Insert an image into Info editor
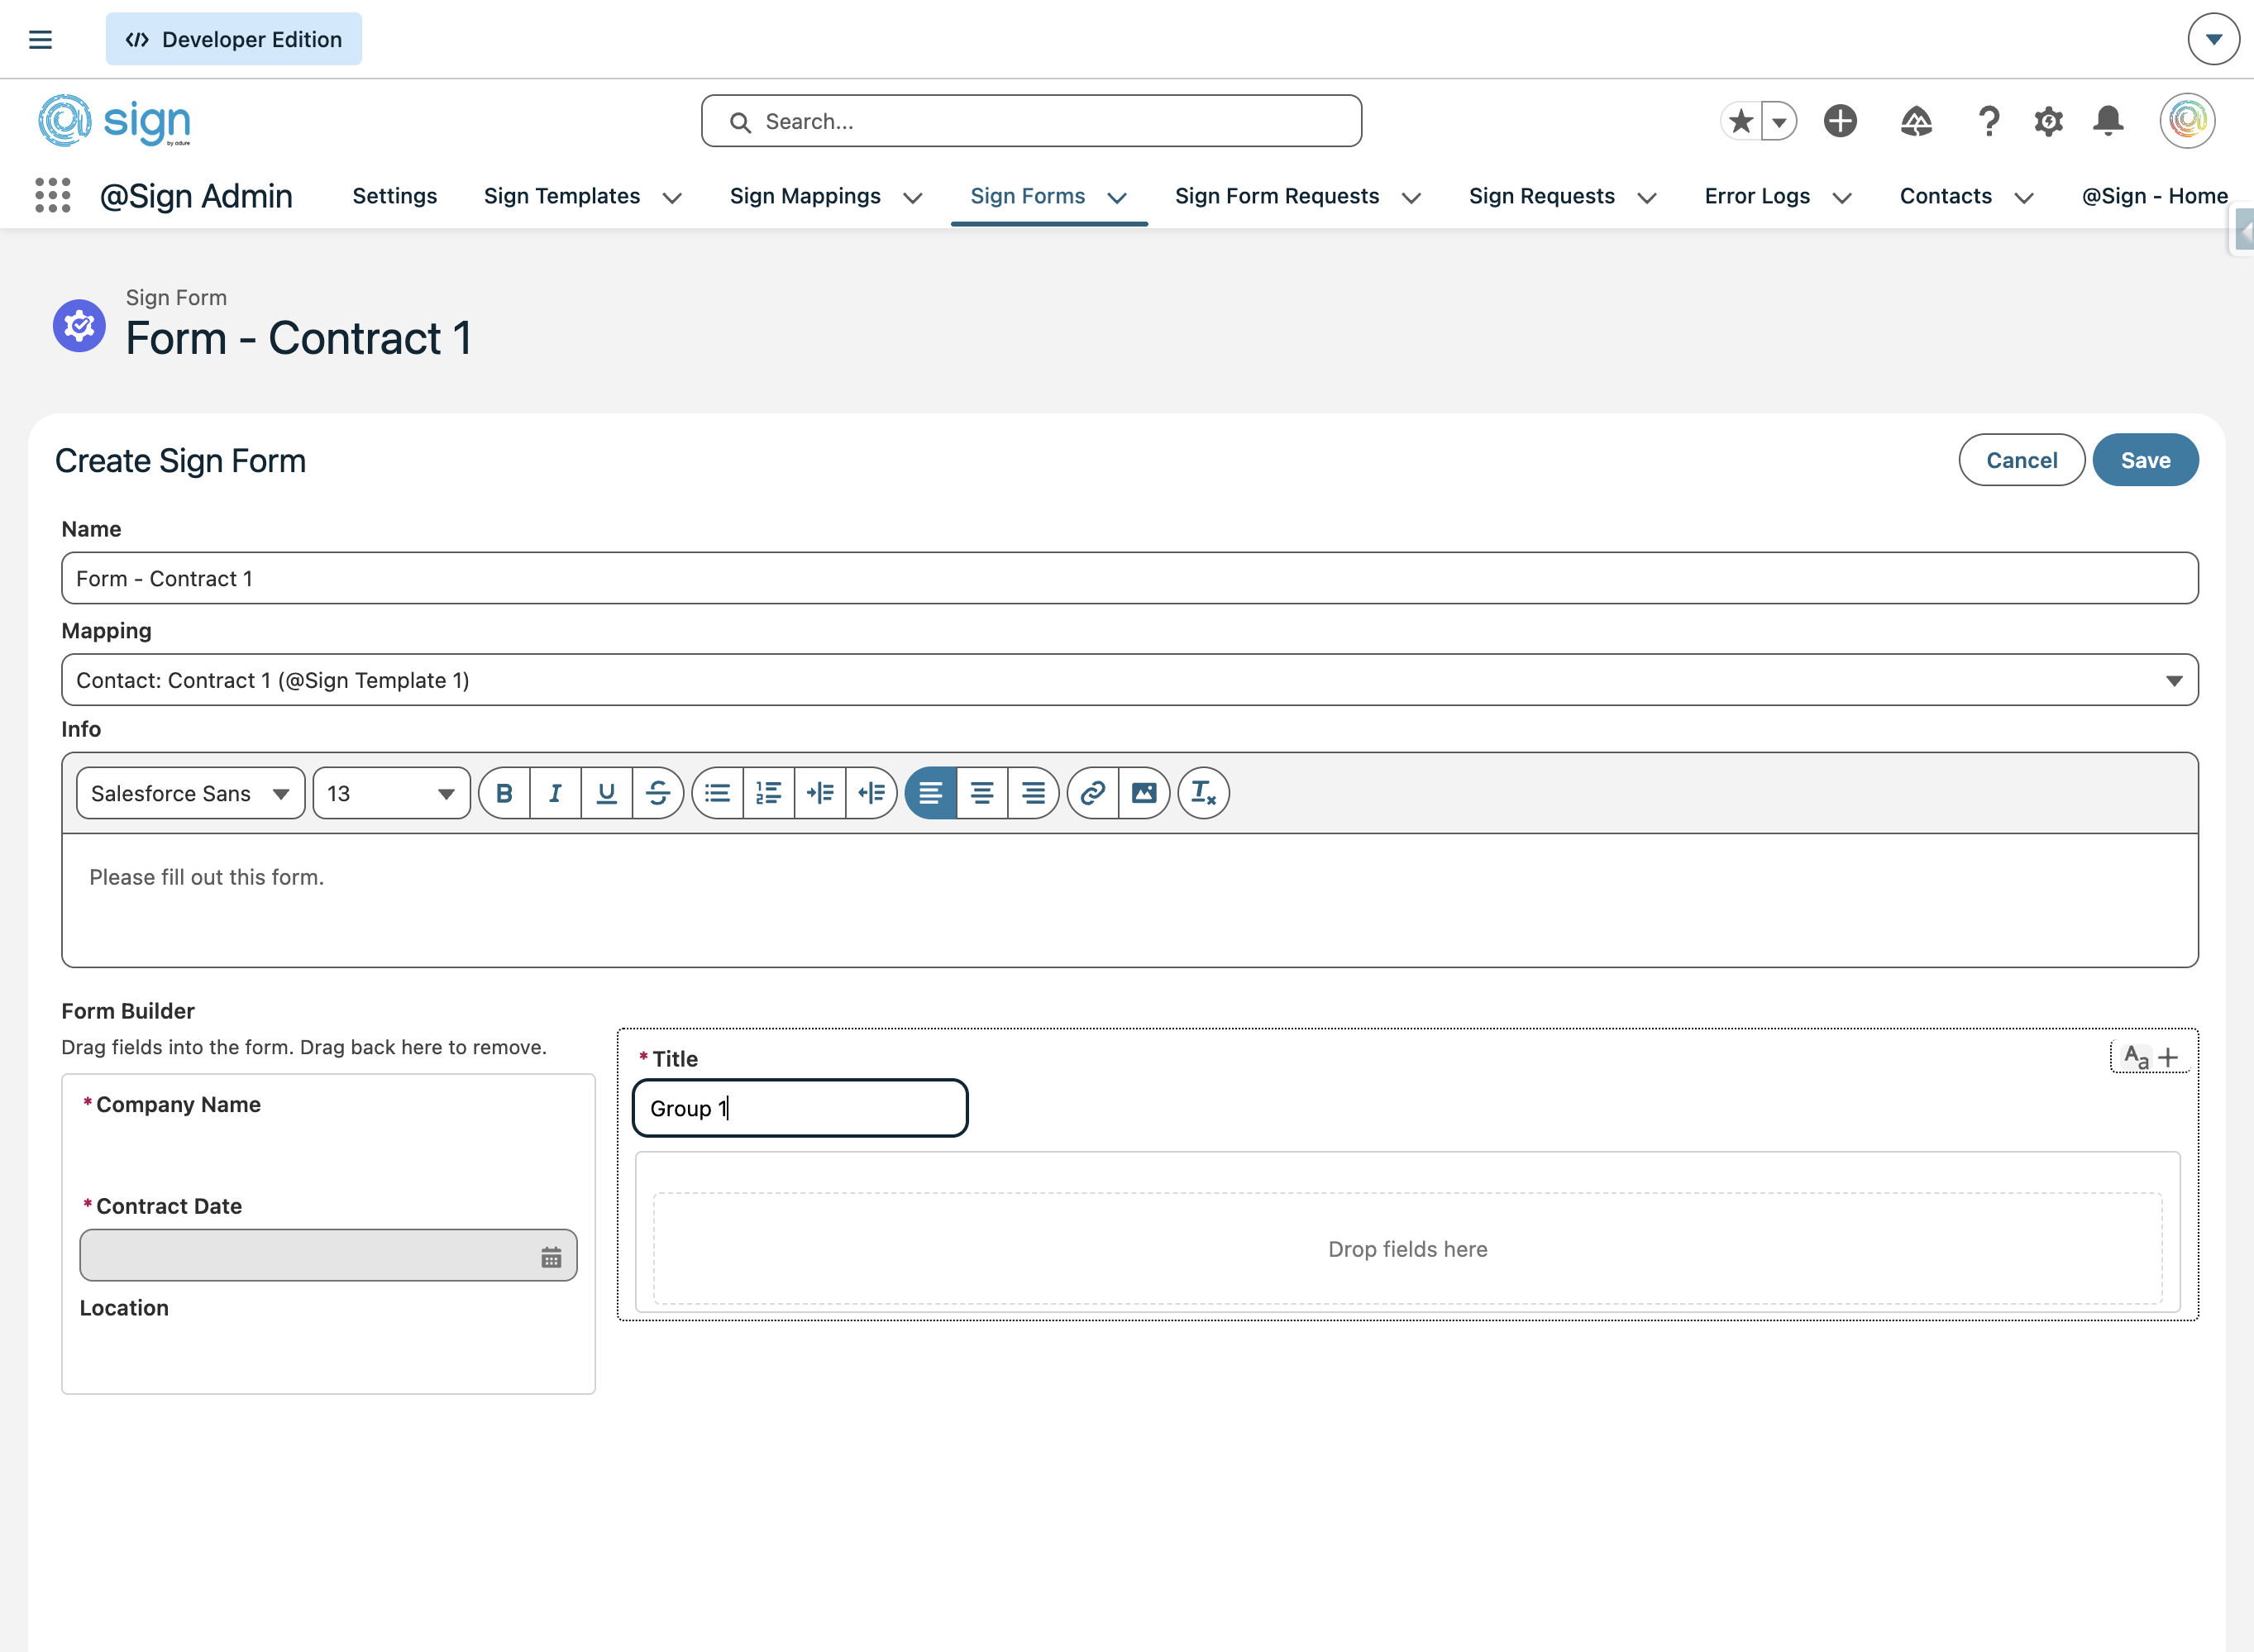Screen dimensions: 2254x1652 [1144, 793]
